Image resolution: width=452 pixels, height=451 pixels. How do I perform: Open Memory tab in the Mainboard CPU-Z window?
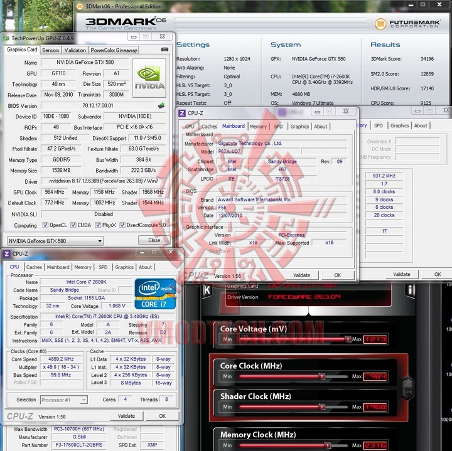pos(258,127)
